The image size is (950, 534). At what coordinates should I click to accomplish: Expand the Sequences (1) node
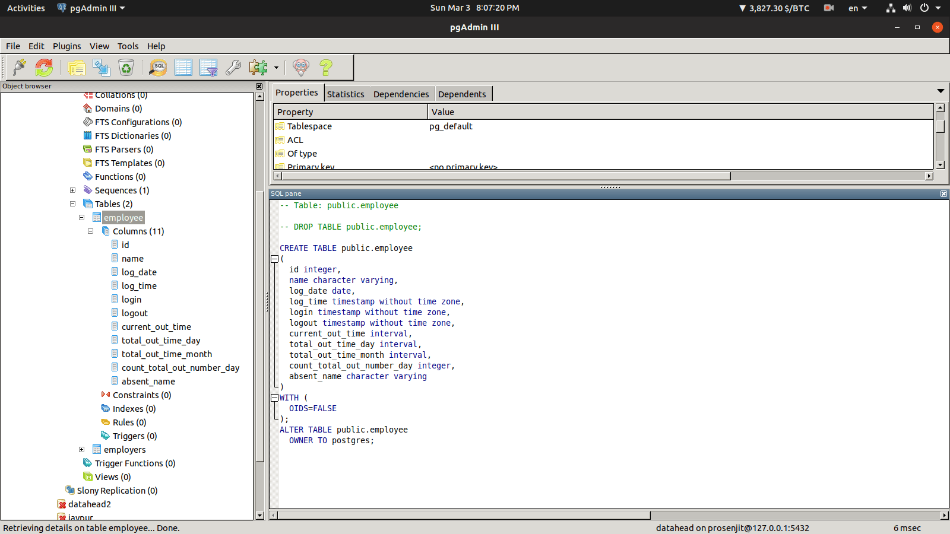pyautogui.click(x=72, y=190)
